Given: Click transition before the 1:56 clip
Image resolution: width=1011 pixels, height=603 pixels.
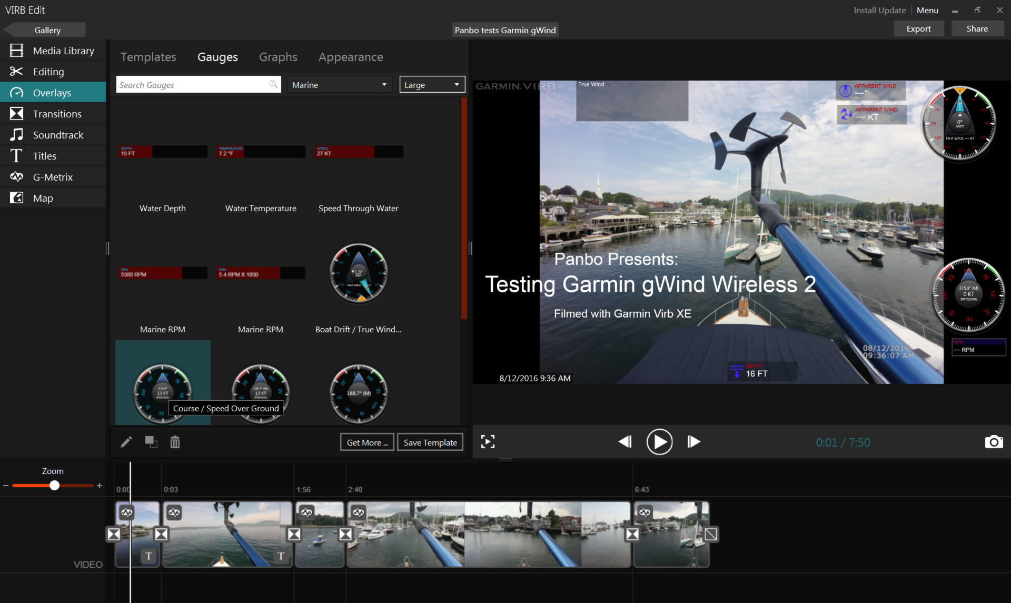Looking at the screenshot, I should 294,535.
